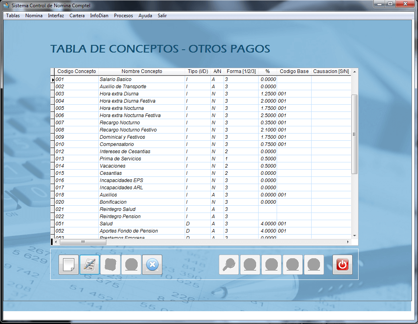
Task: Click the table's horizontal scrollbar thumb
Action: click(x=83, y=242)
